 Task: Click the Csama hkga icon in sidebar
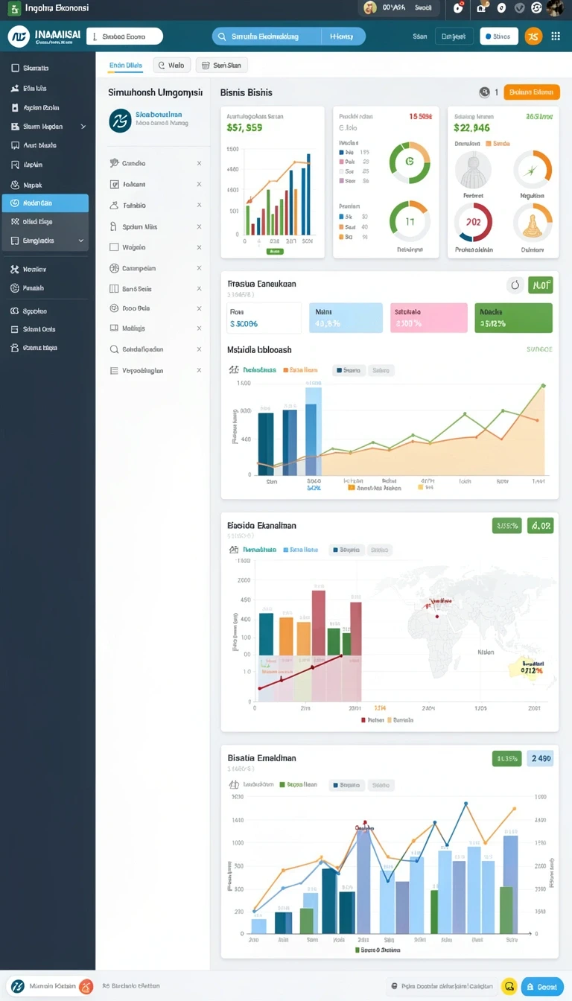tap(15, 348)
